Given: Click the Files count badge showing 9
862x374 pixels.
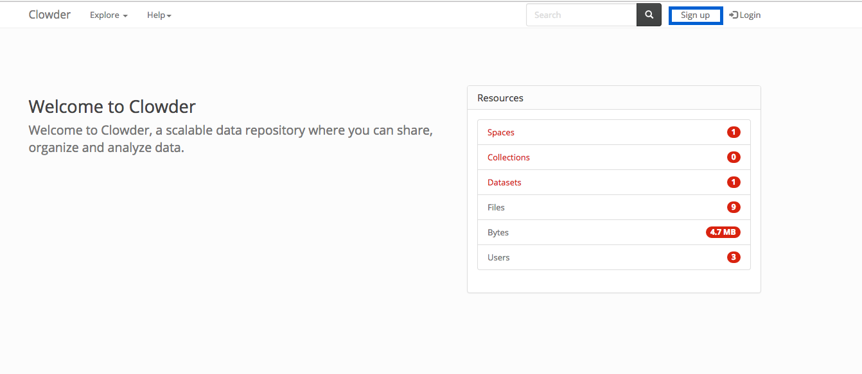Looking at the screenshot, I should pyautogui.click(x=734, y=207).
